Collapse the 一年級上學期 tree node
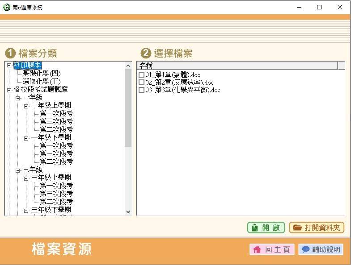Screen dimensions: 351x265 pyautogui.click(x=26, y=106)
